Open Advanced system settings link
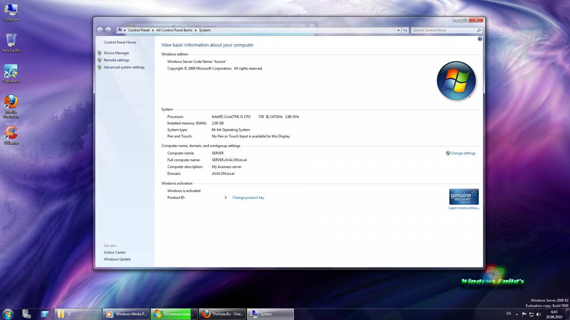The width and height of the screenshot is (570, 320). 124,67
